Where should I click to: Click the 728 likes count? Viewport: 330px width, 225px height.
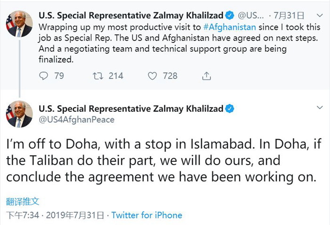pos(170,75)
